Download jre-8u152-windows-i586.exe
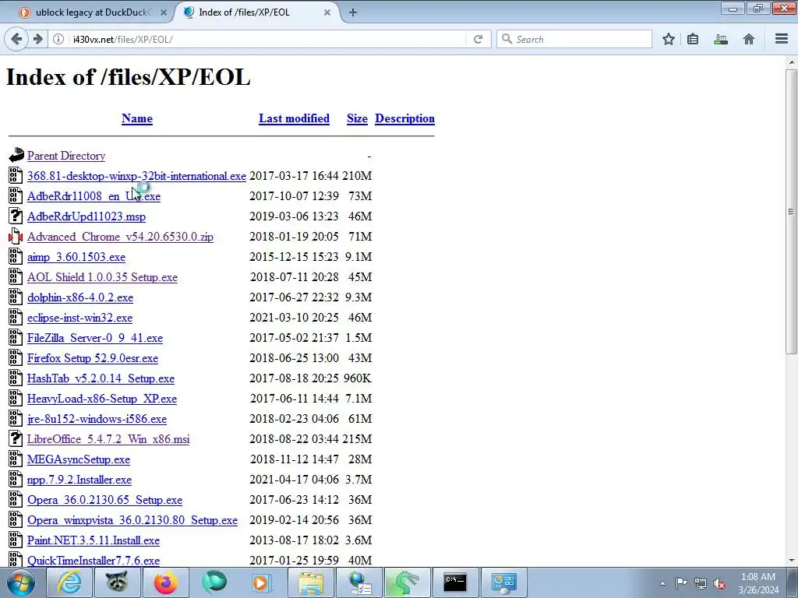The image size is (798, 598). (97, 419)
